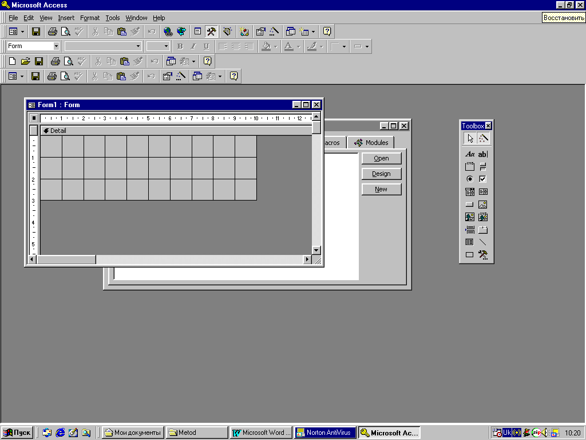Apply the Fill/Back Color paint bucket
Screen dimensions: 586x440
point(266,46)
